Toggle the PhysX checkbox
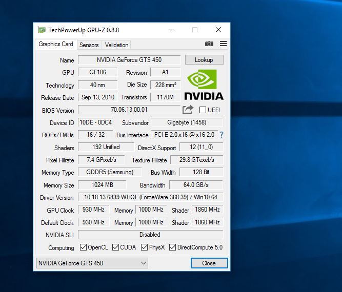This screenshot has height=292, width=342. [144, 247]
